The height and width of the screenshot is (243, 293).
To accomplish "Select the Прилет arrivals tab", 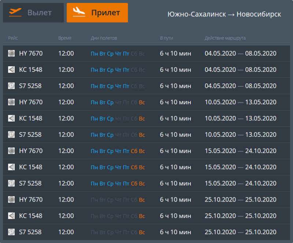I will (97, 13).
